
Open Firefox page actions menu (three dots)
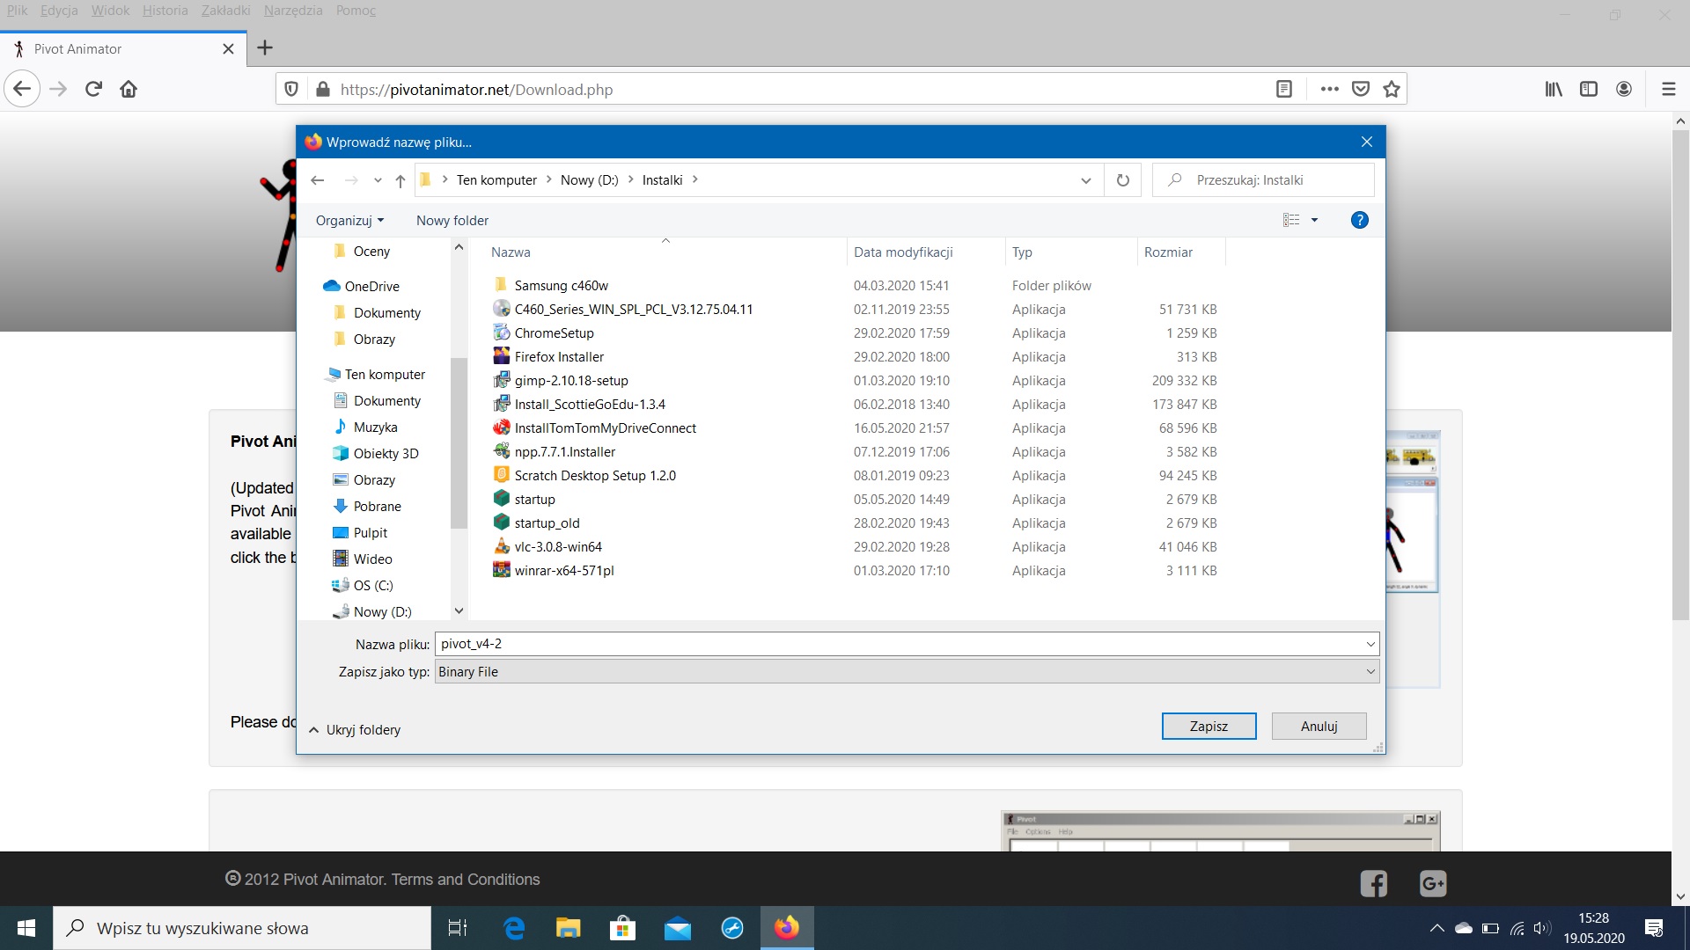[1330, 89]
